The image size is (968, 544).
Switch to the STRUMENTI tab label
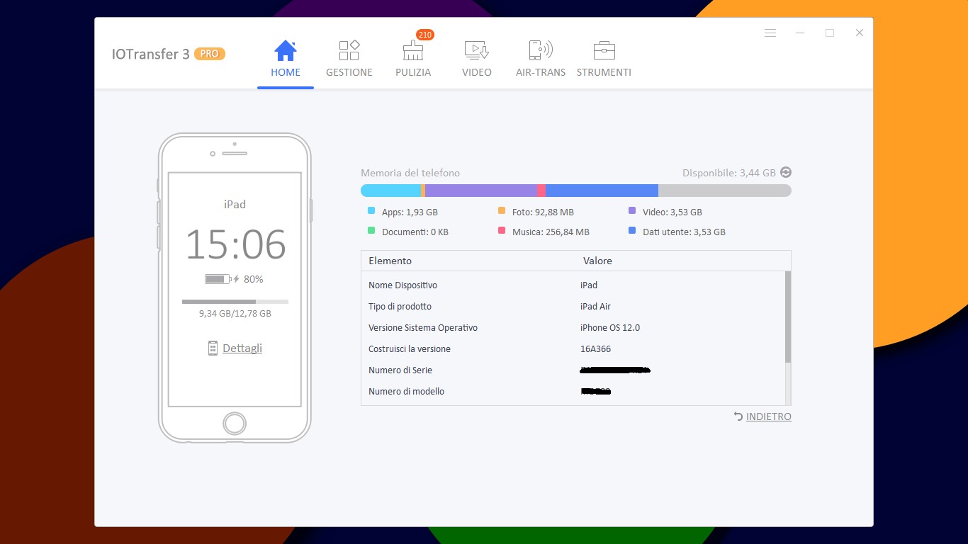click(604, 72)
